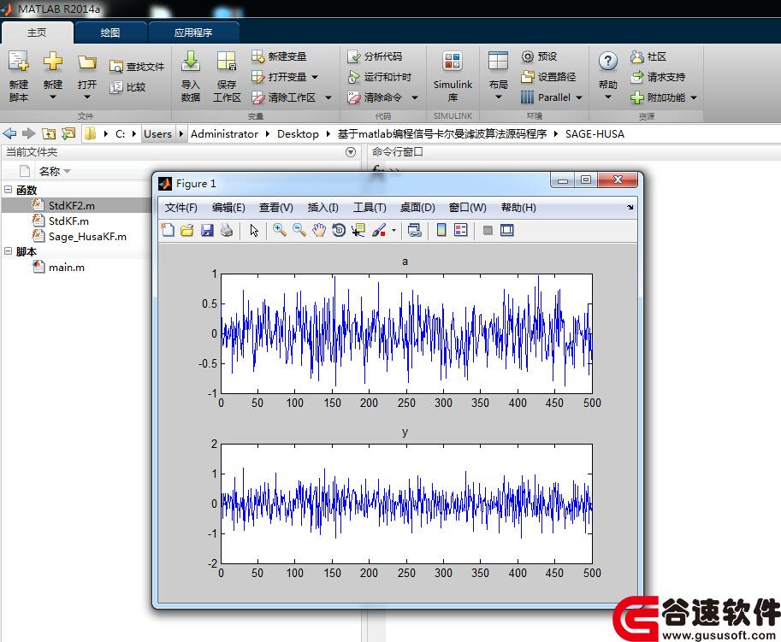Screen dimensions: 781x642
Task: Switch to the 主页 ribbon tab
Action: tap(37, 32)
